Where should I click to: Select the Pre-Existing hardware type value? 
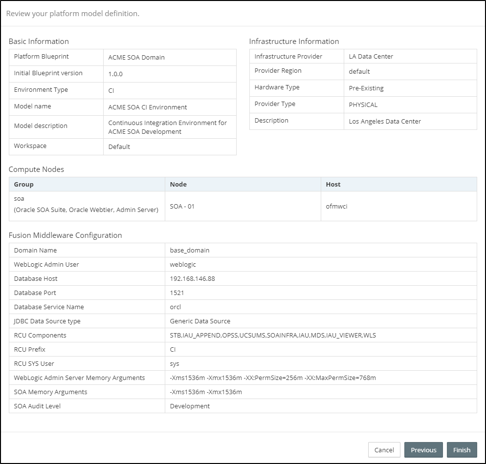point(366,88)
